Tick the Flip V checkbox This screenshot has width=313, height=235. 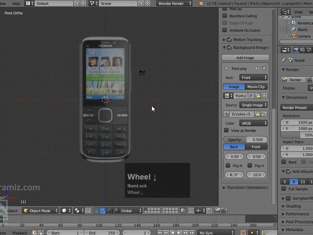[250, 166]
